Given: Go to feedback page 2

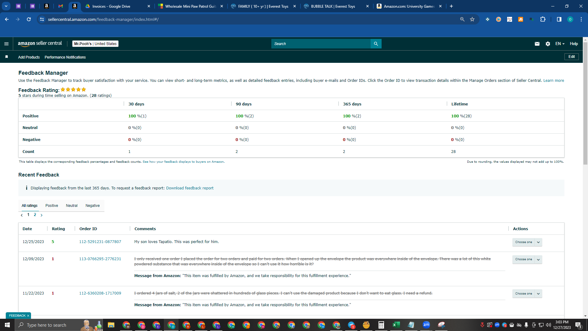Looking at the screenshot, I should [35, 215].
